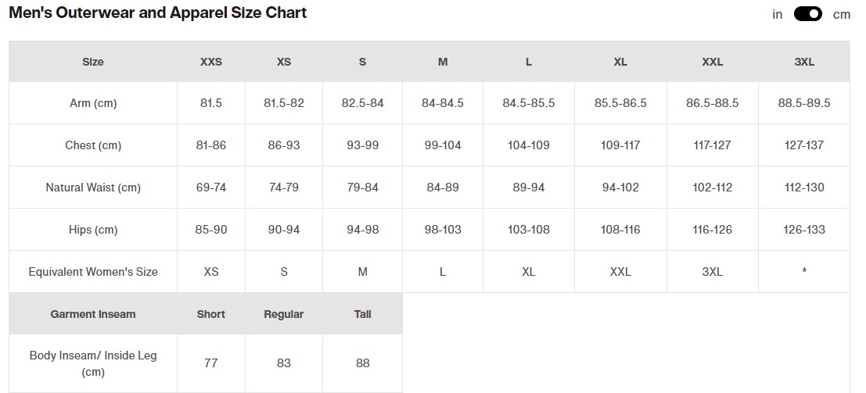The image size is (866, 393).
Task: Select the Tall inseam column header
Action: click(x=362, y=314)
